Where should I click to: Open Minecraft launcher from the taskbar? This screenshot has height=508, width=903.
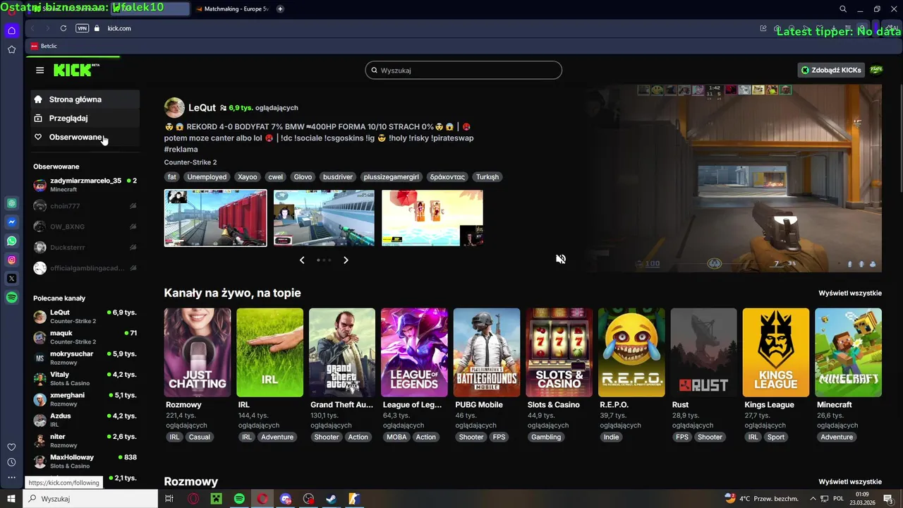click(216, 499)
